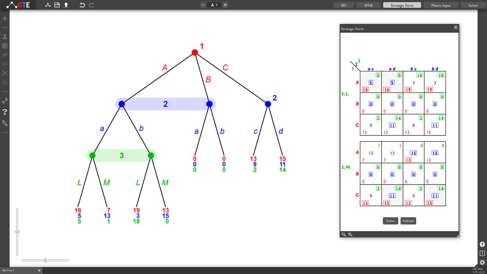Screen dimensions: 487x274
Task: Decrease the number of players
Action: [203, 5]
